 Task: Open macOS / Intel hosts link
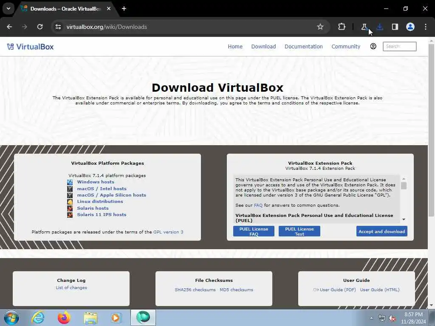click(x=102, y=188)
